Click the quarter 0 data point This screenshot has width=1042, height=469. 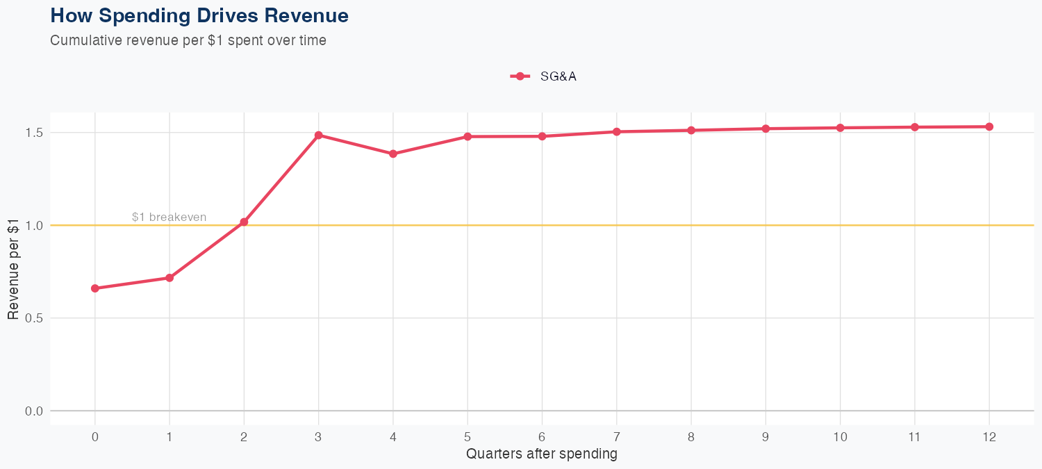[95, 288]
